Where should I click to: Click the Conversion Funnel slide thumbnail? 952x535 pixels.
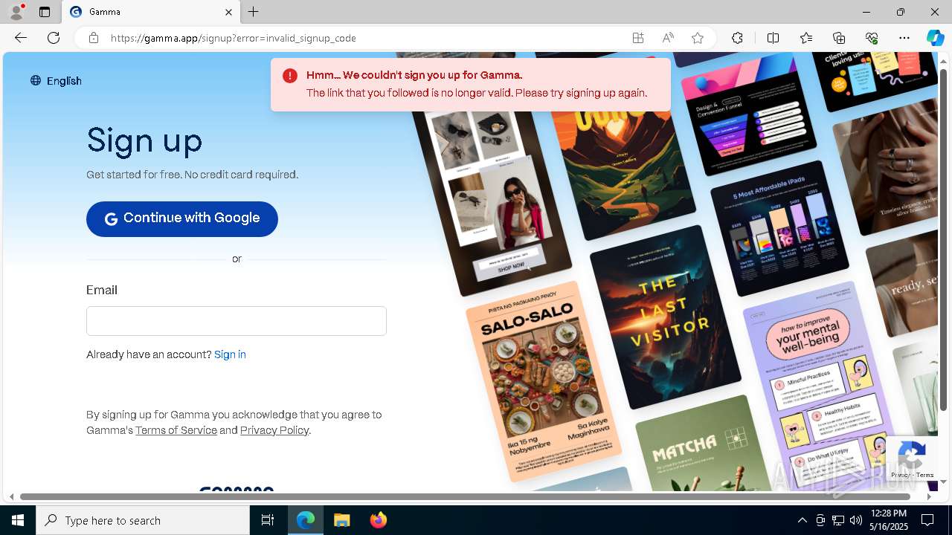[748, 114]
